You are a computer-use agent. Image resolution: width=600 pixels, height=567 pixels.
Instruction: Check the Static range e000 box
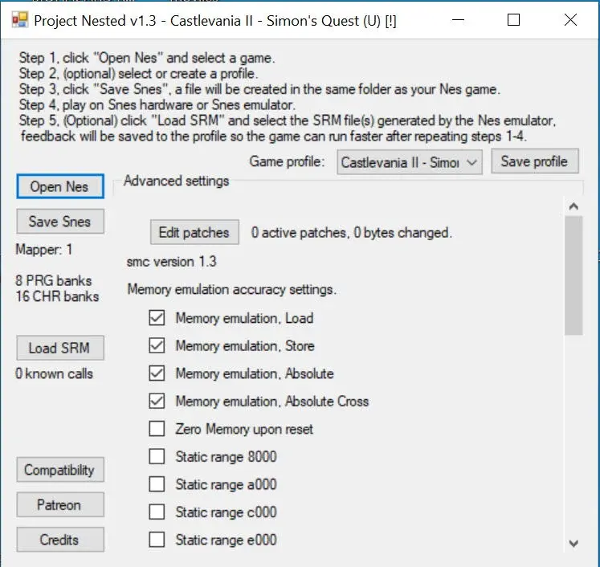(157, 540)
